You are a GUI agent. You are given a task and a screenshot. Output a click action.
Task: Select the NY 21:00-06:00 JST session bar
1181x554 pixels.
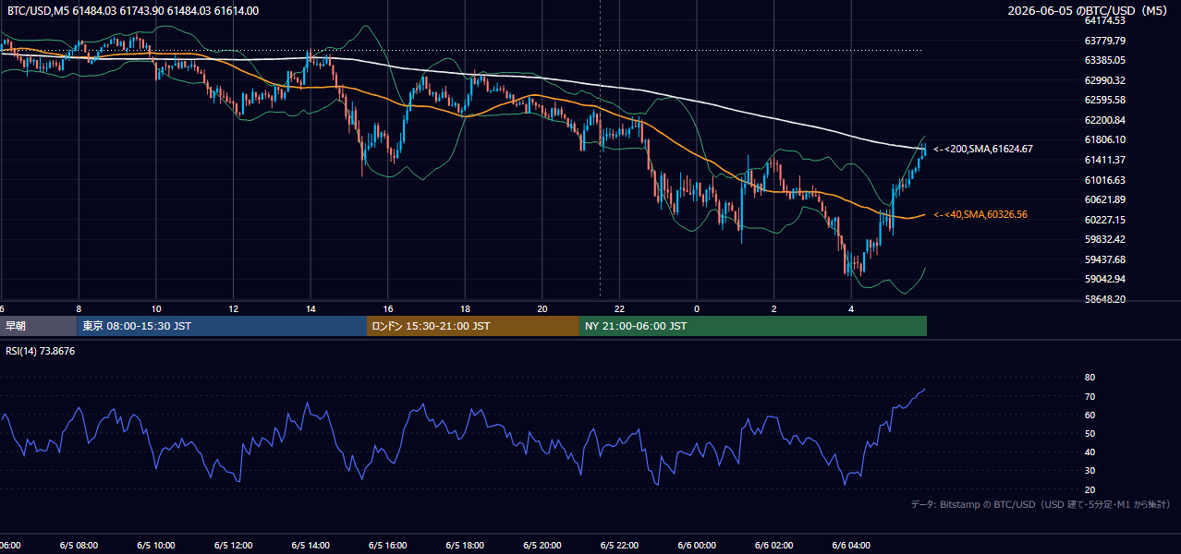[753, 326]
